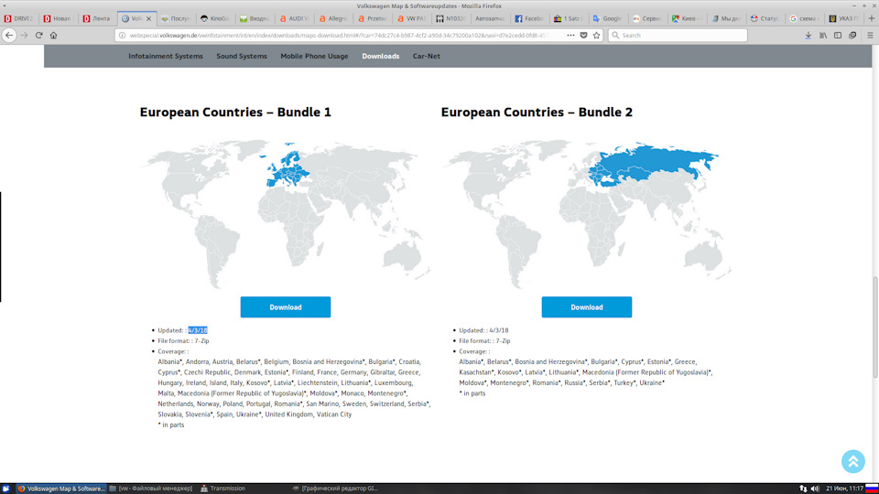Download European Countries Bundle 1
Viewport: 879px width, 494px height.
(x=286, y=307)
